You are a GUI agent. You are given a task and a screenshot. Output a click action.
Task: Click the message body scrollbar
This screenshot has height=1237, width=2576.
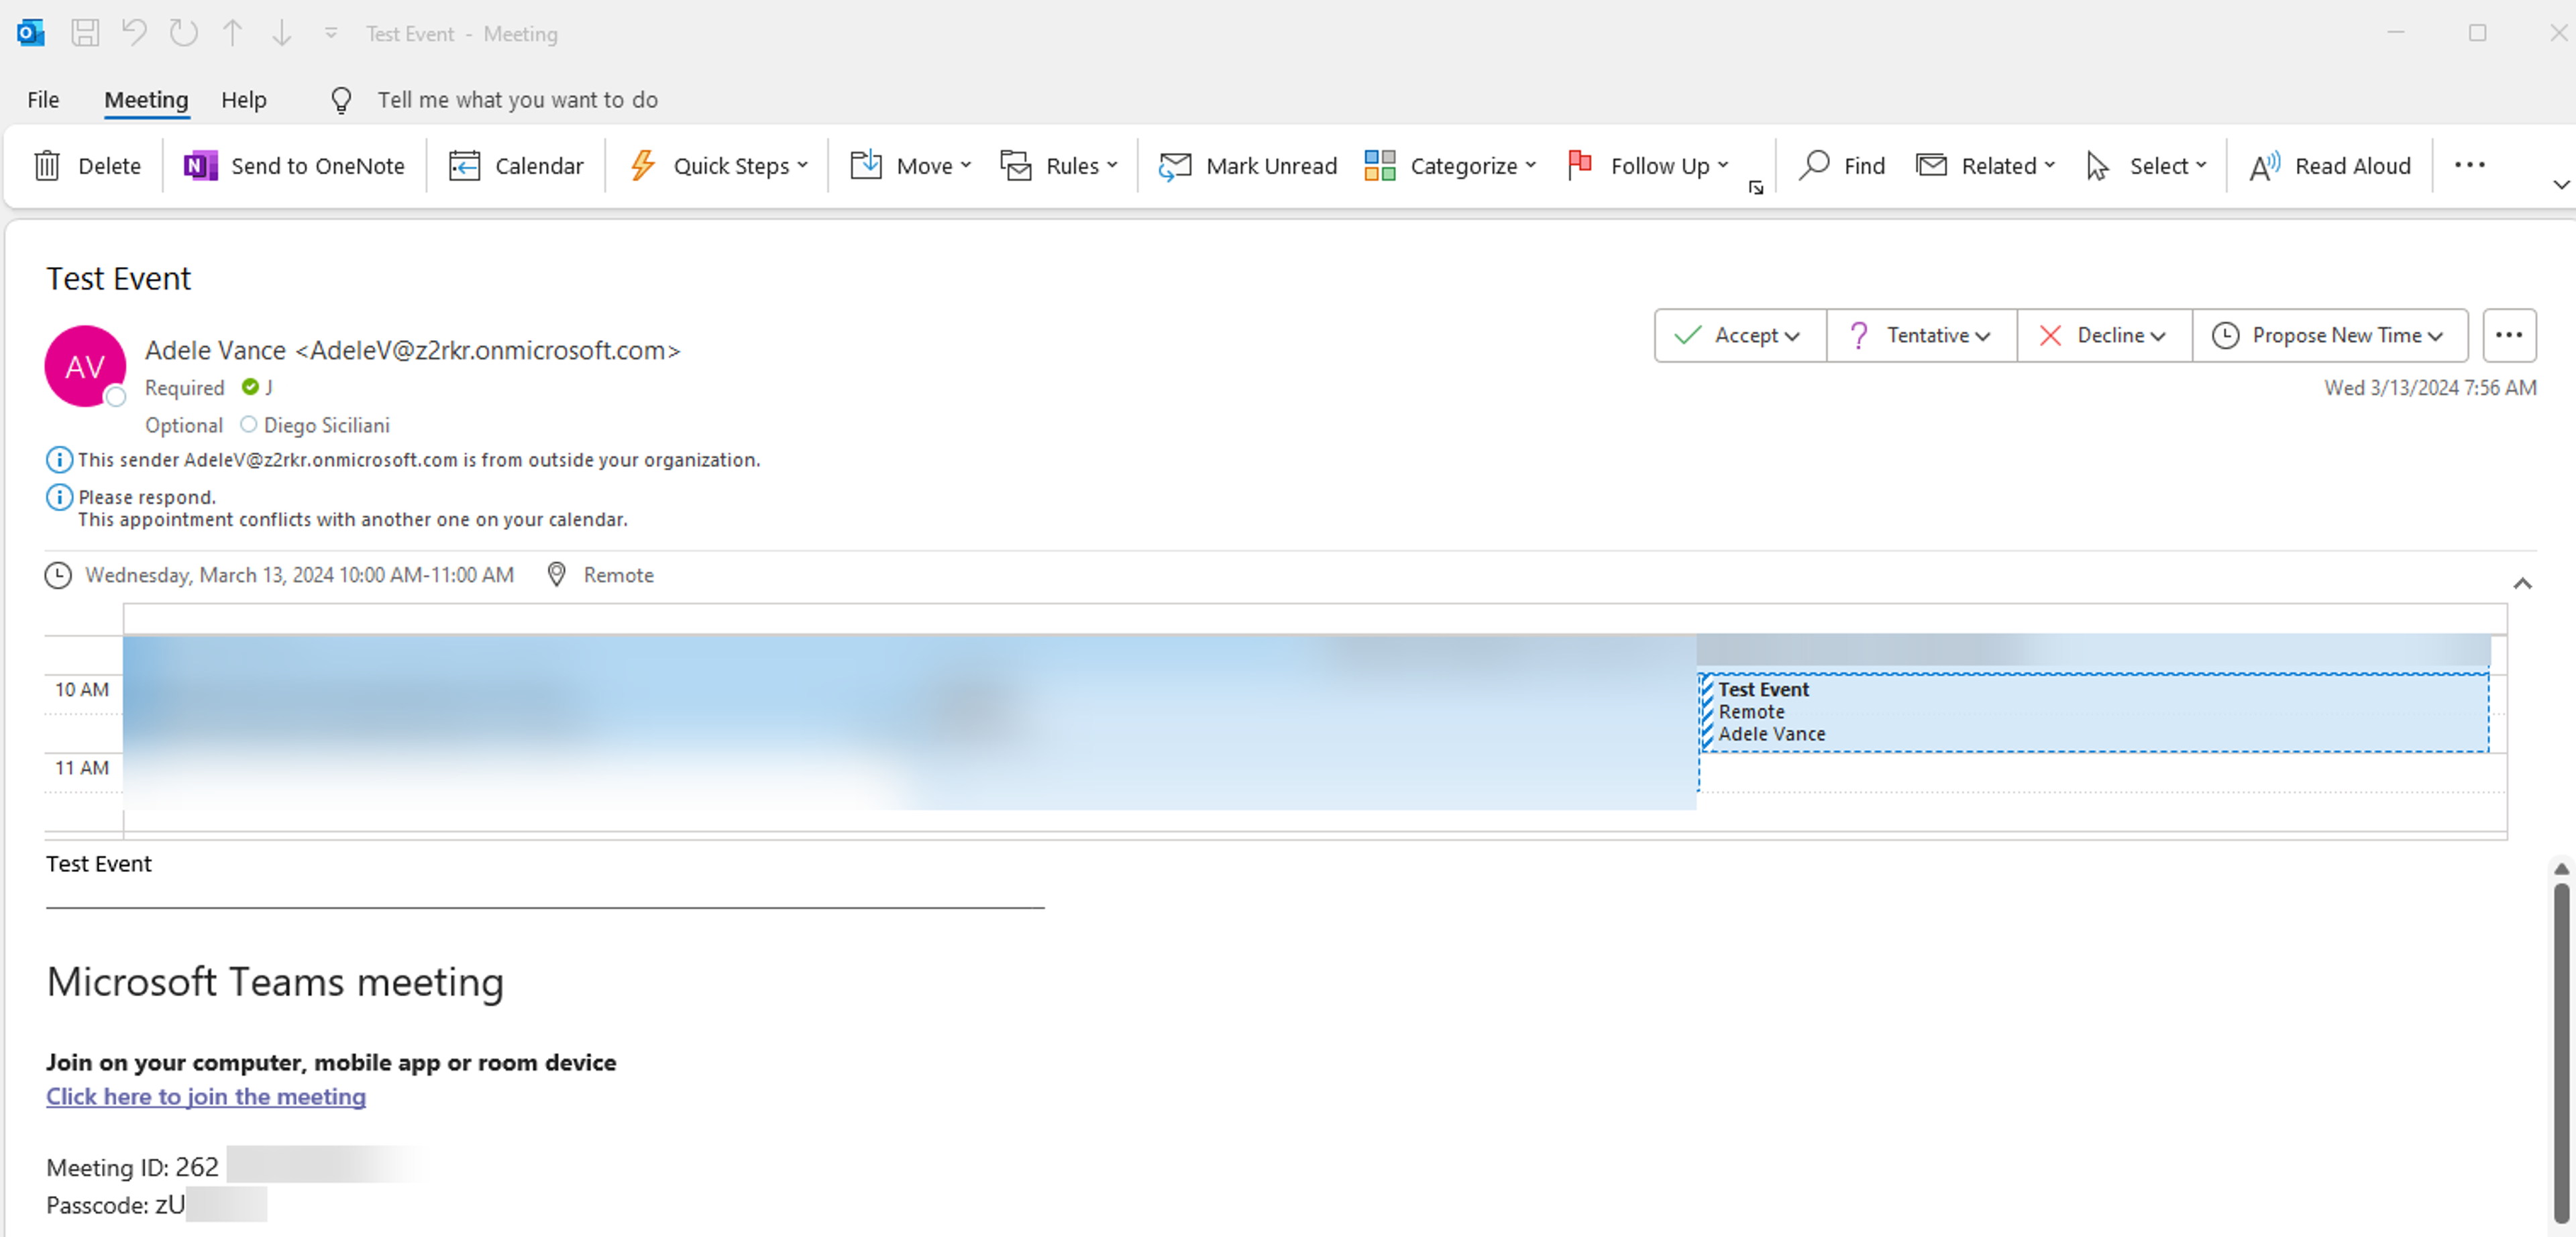click(2560, 1052)
